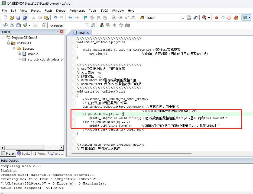Open the Project menu
Screen dimensions: 253x194
point(36,11)
